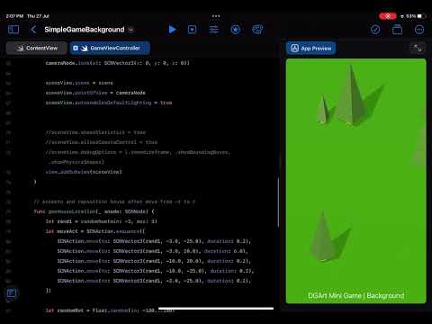This screenshot has width=432, height=324.
Task: Open the library palette icon
Action: coord(257,30)
